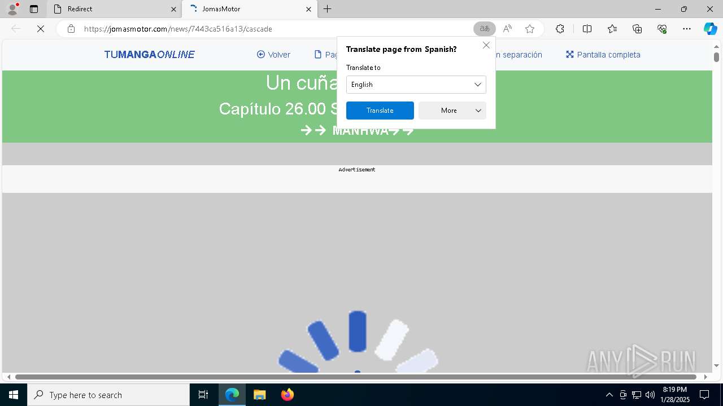Click the Volver link
The height and width of the screenshot is (406, 723).
(273, 55)
